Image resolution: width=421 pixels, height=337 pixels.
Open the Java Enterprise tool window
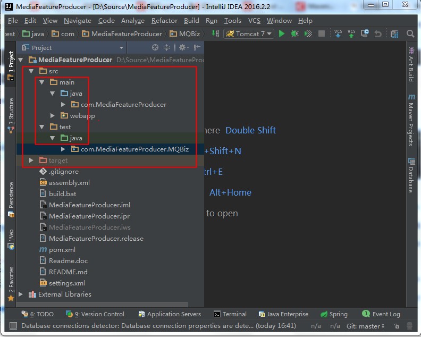click(x=283, y=314)
